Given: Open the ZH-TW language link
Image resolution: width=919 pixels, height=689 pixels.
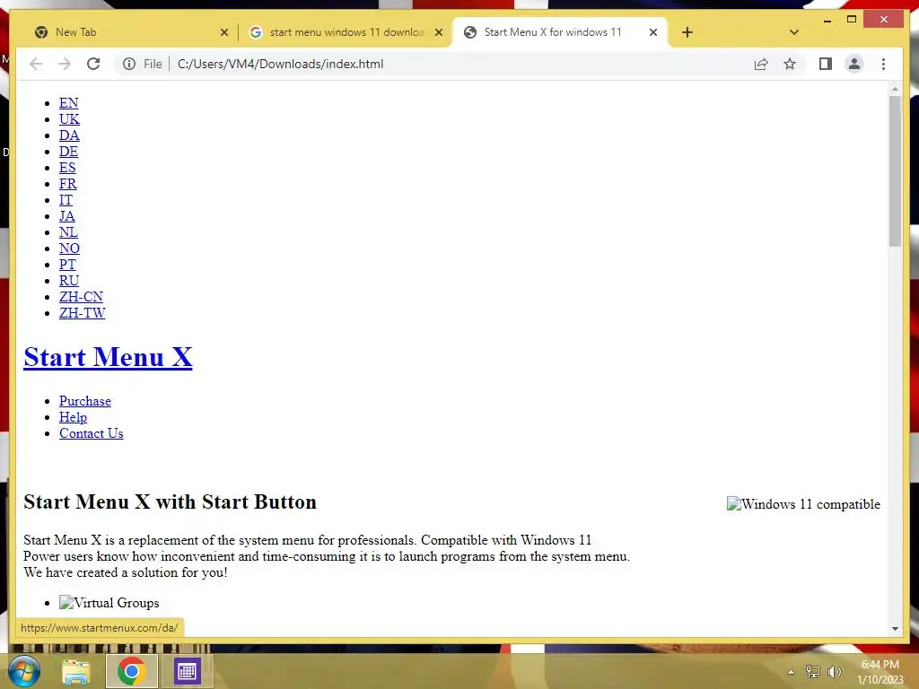Looking at the screenshot, I should click(82, 313).
